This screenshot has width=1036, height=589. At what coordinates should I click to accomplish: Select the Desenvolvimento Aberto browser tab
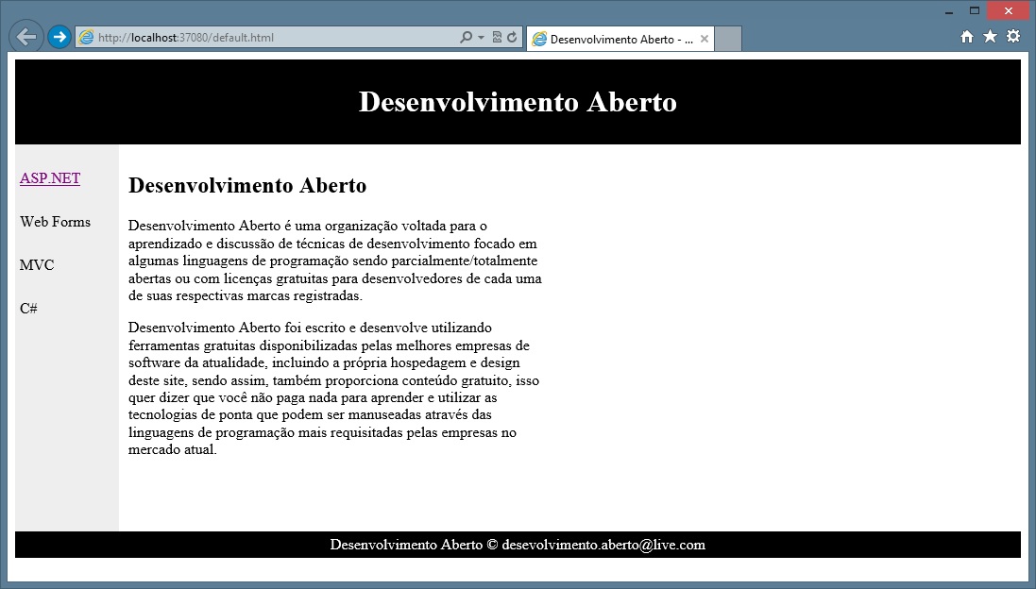point(619,40)
